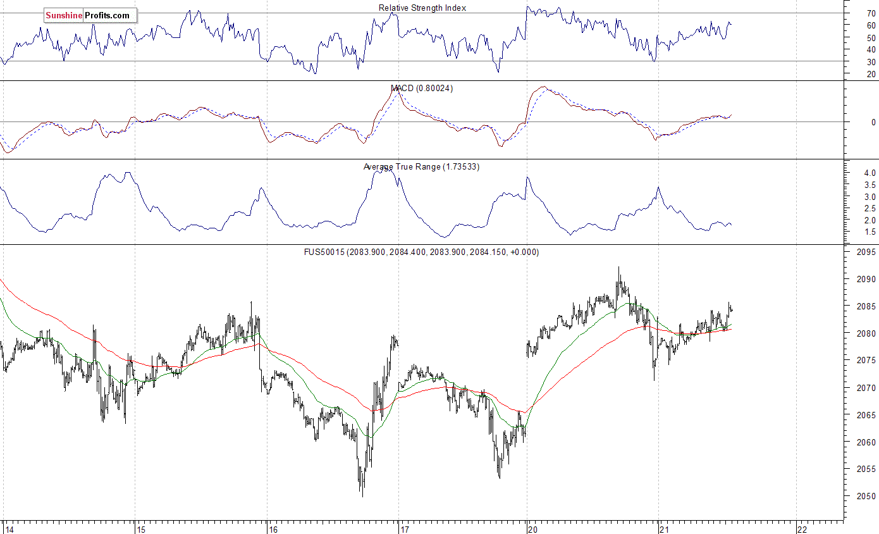The height and width of the screenshot is (534, 879).
Task: Click the price axis label 2050
Action: point(867,497)
